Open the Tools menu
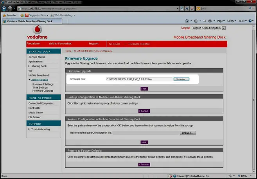This screenshot has width=257, height=179. pos(243,21)
